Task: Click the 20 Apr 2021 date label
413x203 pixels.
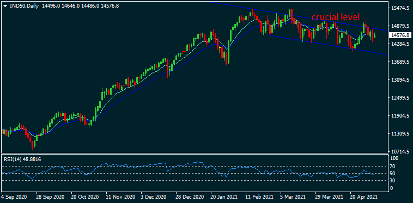Action: pos(363,196)
